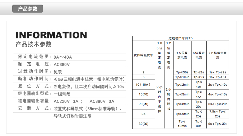
Task: Click the 过载动作时间 label in the spec list
Action: pyautogui.click(x=33, y=71)
